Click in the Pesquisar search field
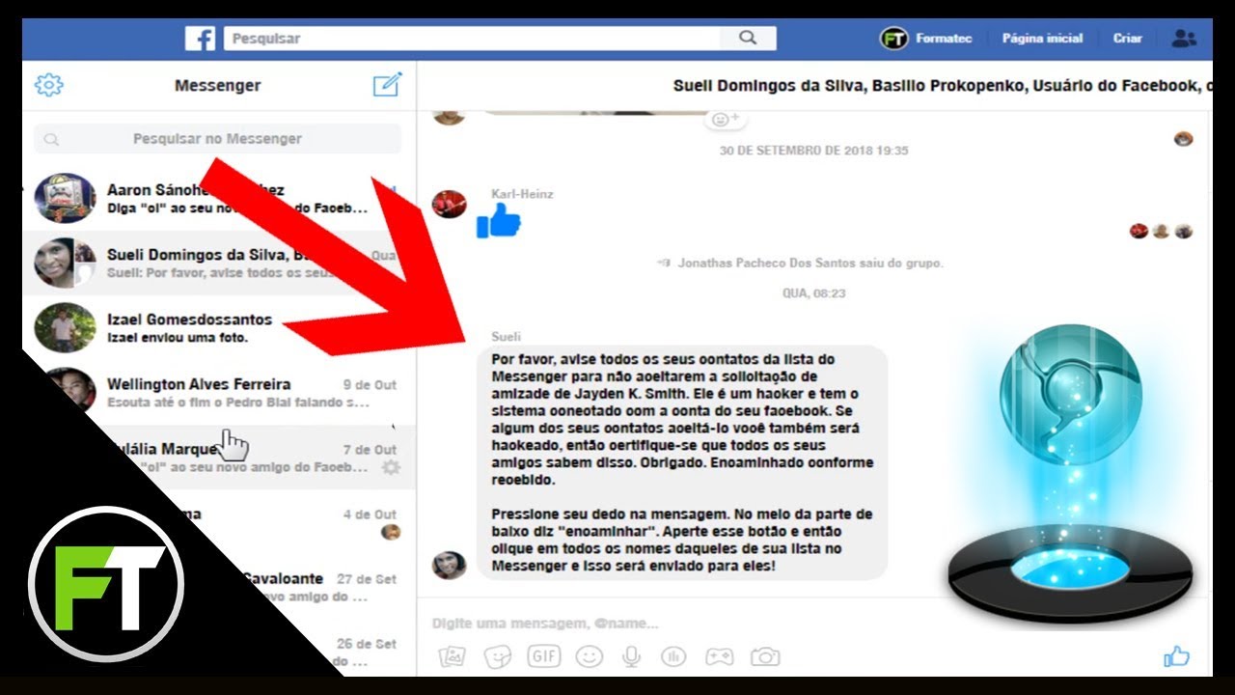The height and width of the screenshot is (695, 1235). pyautogui.click(x=473, y=38)
